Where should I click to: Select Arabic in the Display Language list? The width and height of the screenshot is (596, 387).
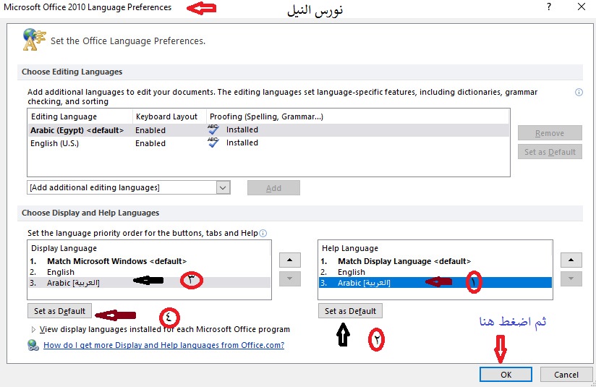[73, 283]
